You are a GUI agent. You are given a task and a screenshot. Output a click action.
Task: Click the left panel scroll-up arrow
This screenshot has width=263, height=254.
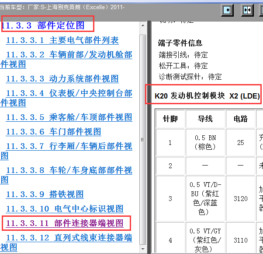tap(143, 26)
